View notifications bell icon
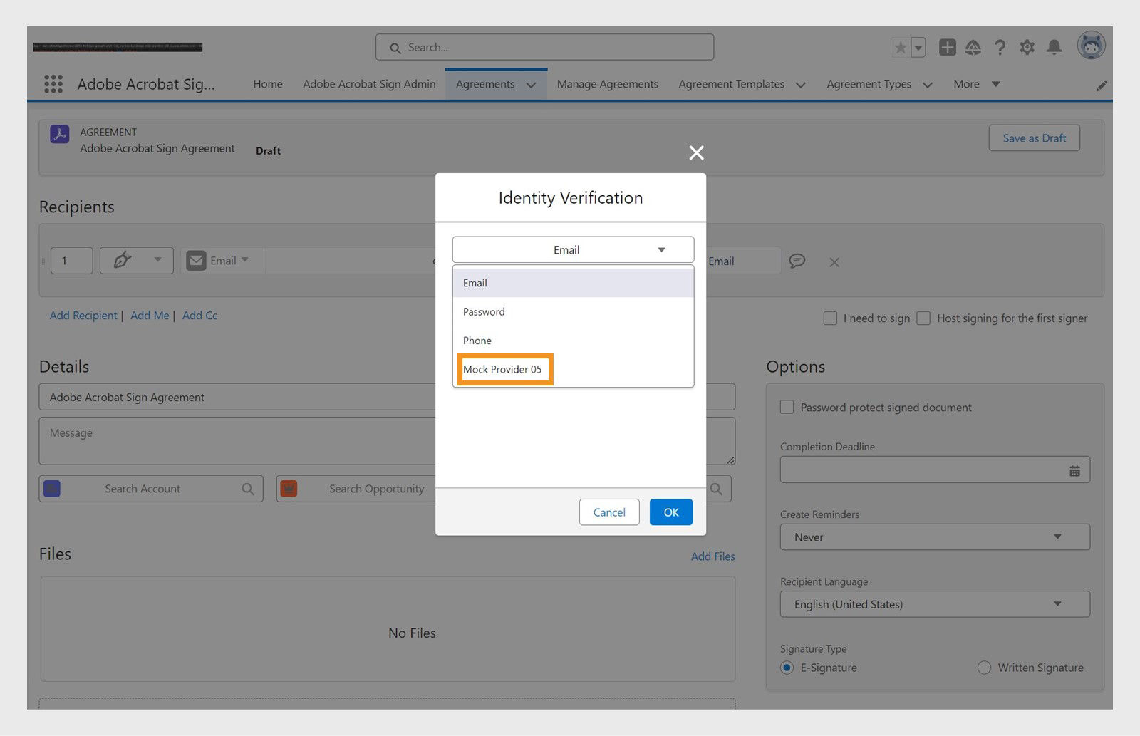Image resolution: width=1140 pixels, height=736 pixels. 1054,47
